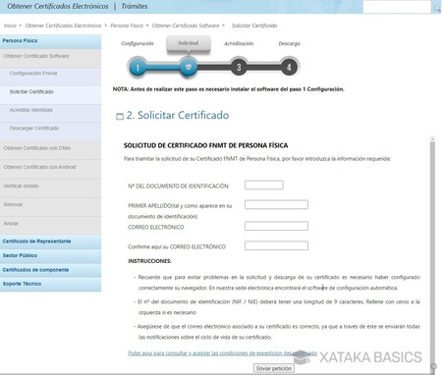The image size is (442, 375).
Task: Click the document identification number field
Action: tap(264, 185)
